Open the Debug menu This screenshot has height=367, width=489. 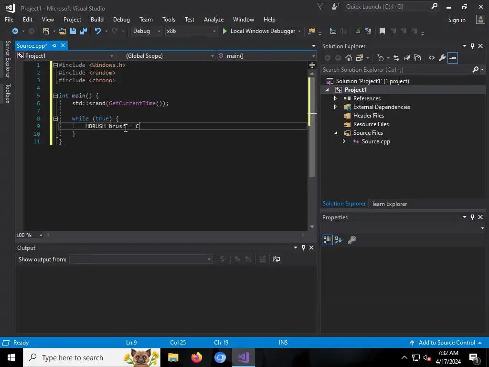pyautogui.click(x=121, y=19)
